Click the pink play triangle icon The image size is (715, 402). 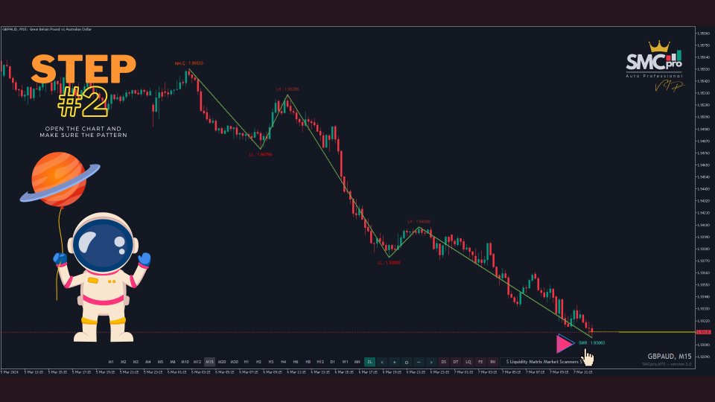[x=565, y=343]
